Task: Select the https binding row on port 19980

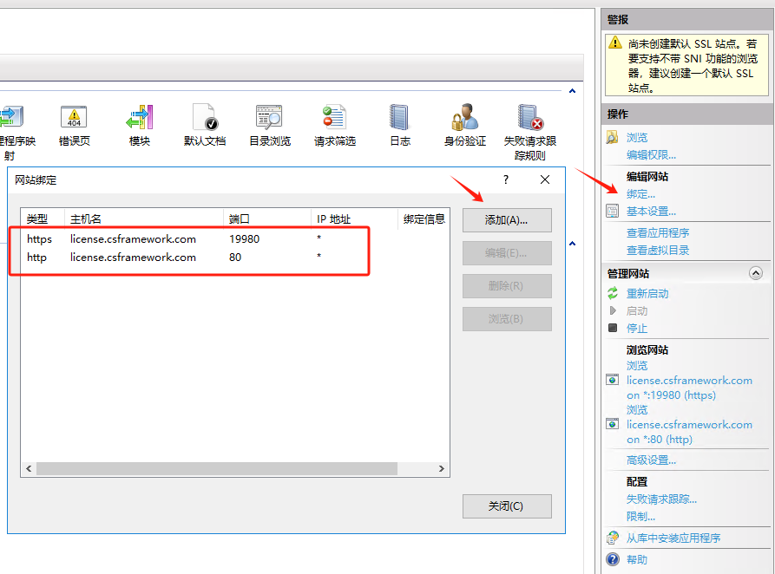Action: pyautogui.click(x=235, y=239)
